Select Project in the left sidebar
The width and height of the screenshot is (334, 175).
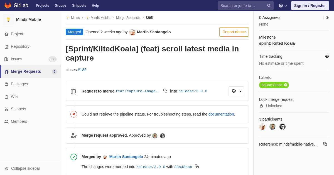[31, 34]
